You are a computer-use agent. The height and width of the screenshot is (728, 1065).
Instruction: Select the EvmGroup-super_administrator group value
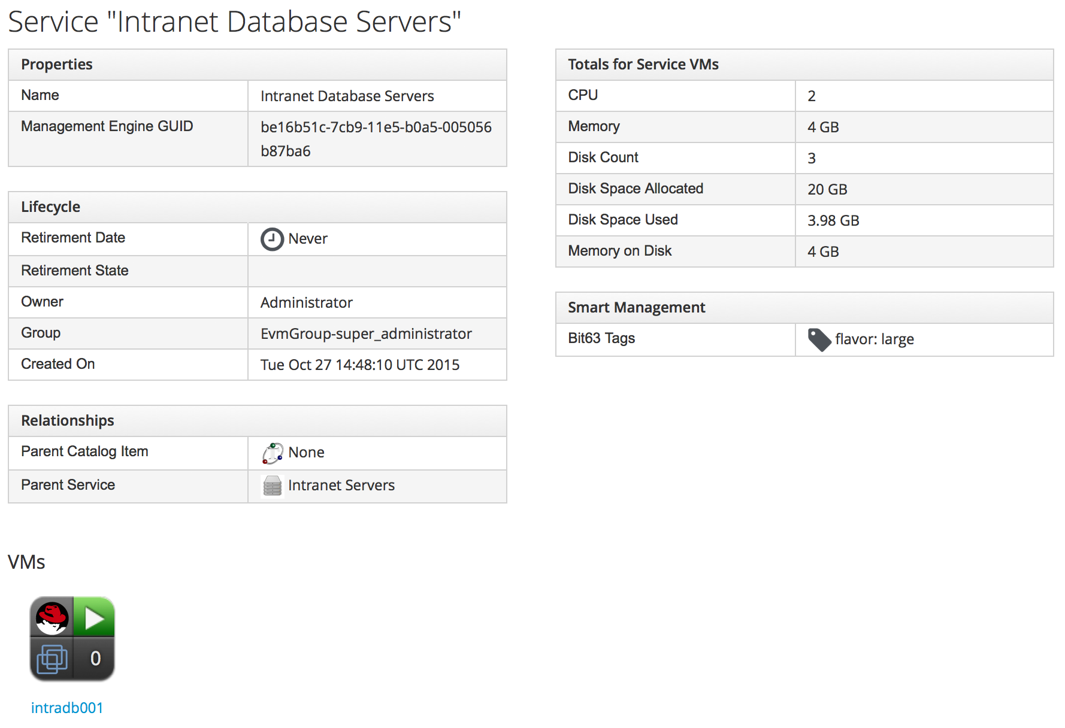tap(366, 334)
